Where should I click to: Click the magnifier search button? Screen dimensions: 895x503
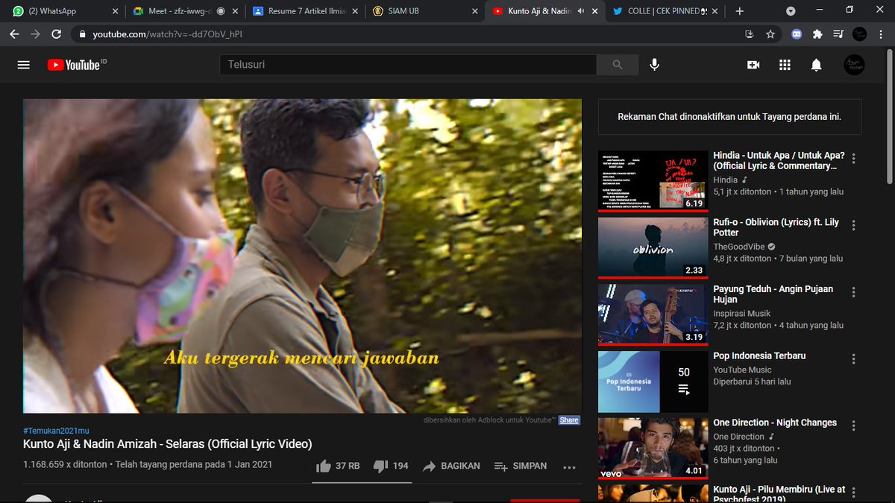coord(617,65)
